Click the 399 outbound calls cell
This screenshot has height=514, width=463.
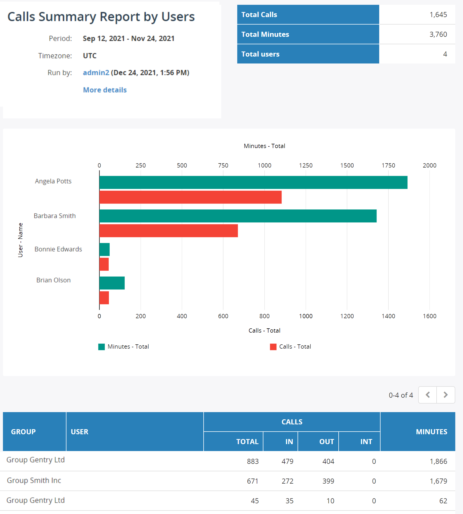pos(328,481)
